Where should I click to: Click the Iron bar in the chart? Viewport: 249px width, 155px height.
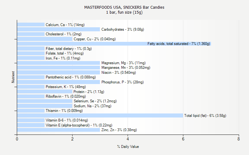click(x=31, y=58)
